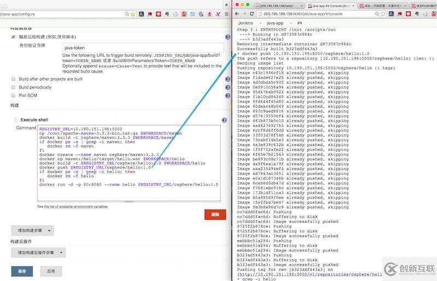Close the java-app #4 Console tab
Viewport: 437px width, 281px height.
pos(353,6)
